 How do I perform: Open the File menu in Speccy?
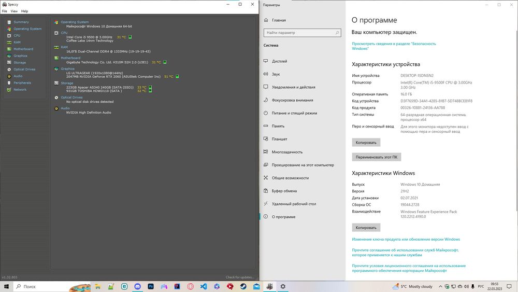point(5,11)
